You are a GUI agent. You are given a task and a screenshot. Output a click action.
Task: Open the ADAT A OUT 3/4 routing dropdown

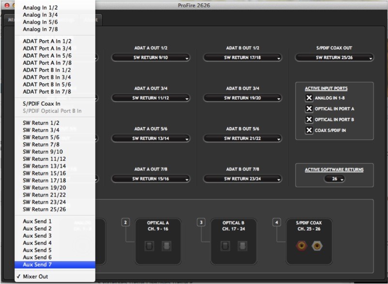tap(150, 98)
